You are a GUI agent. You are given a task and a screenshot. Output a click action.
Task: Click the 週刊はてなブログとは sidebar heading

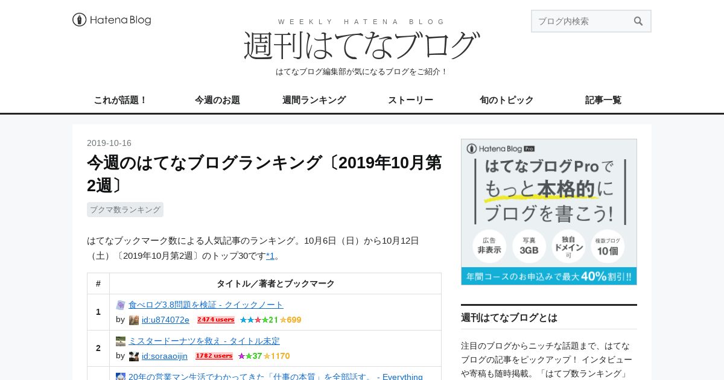point(509,317)
